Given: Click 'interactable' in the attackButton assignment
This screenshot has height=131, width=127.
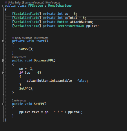Looking at the screenshot, I should point(61,81).
